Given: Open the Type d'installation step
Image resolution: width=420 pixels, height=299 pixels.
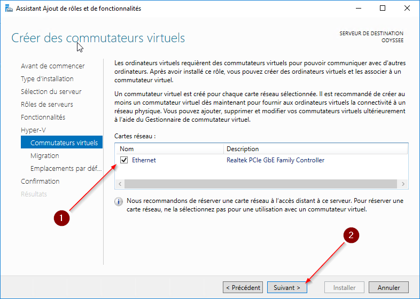Looking at the screenshot, I should pos(47,79).
